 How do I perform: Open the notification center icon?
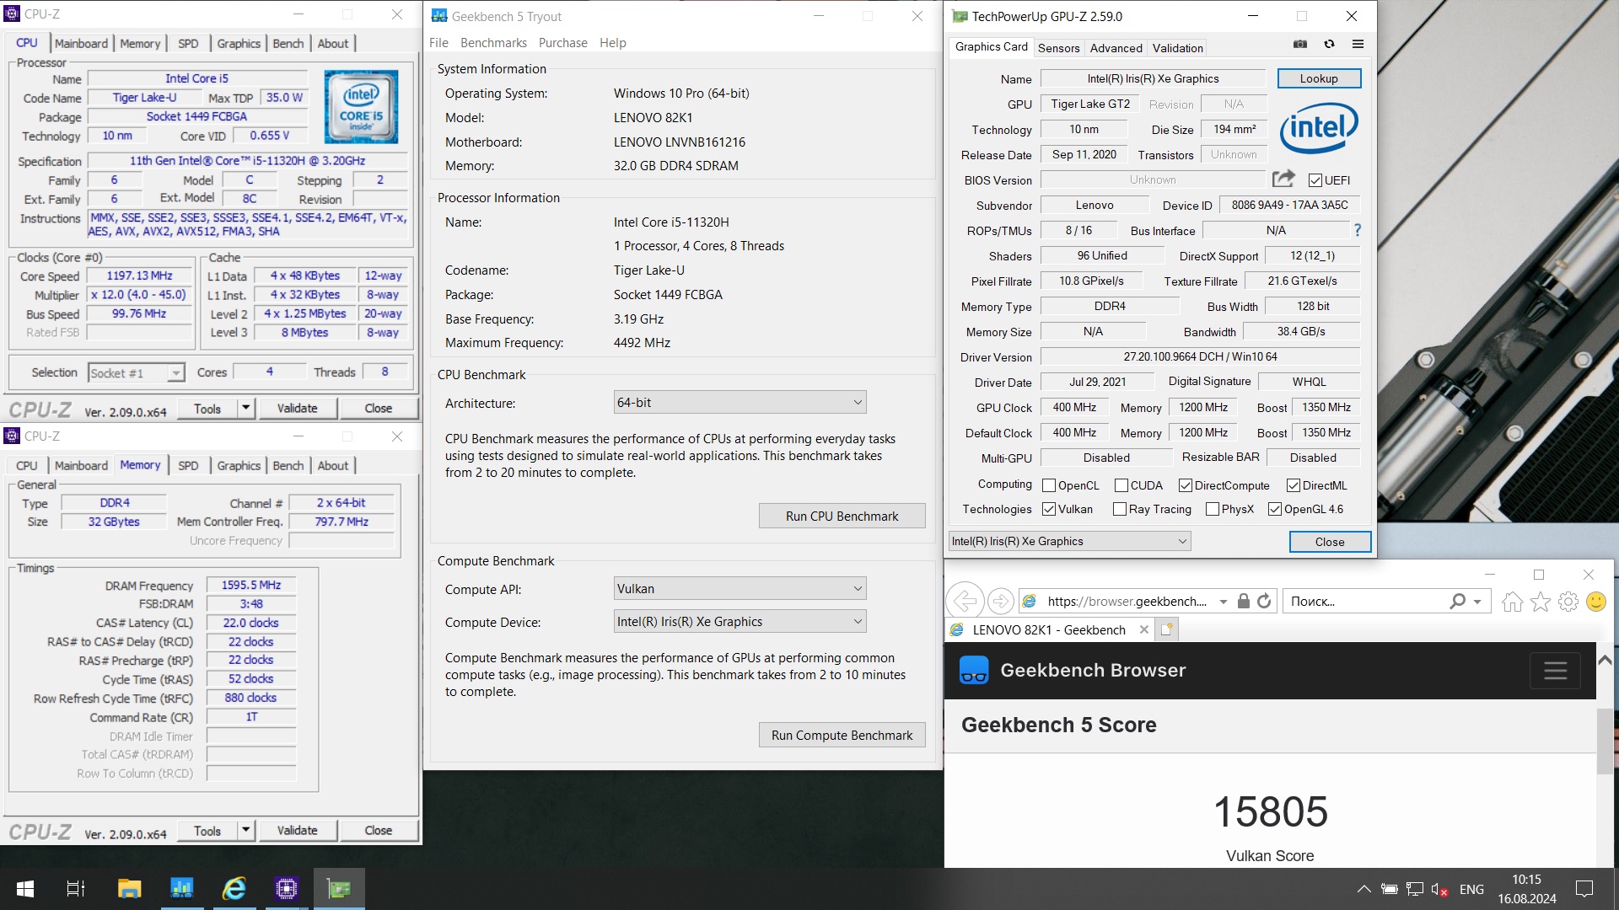[1584, 889]
